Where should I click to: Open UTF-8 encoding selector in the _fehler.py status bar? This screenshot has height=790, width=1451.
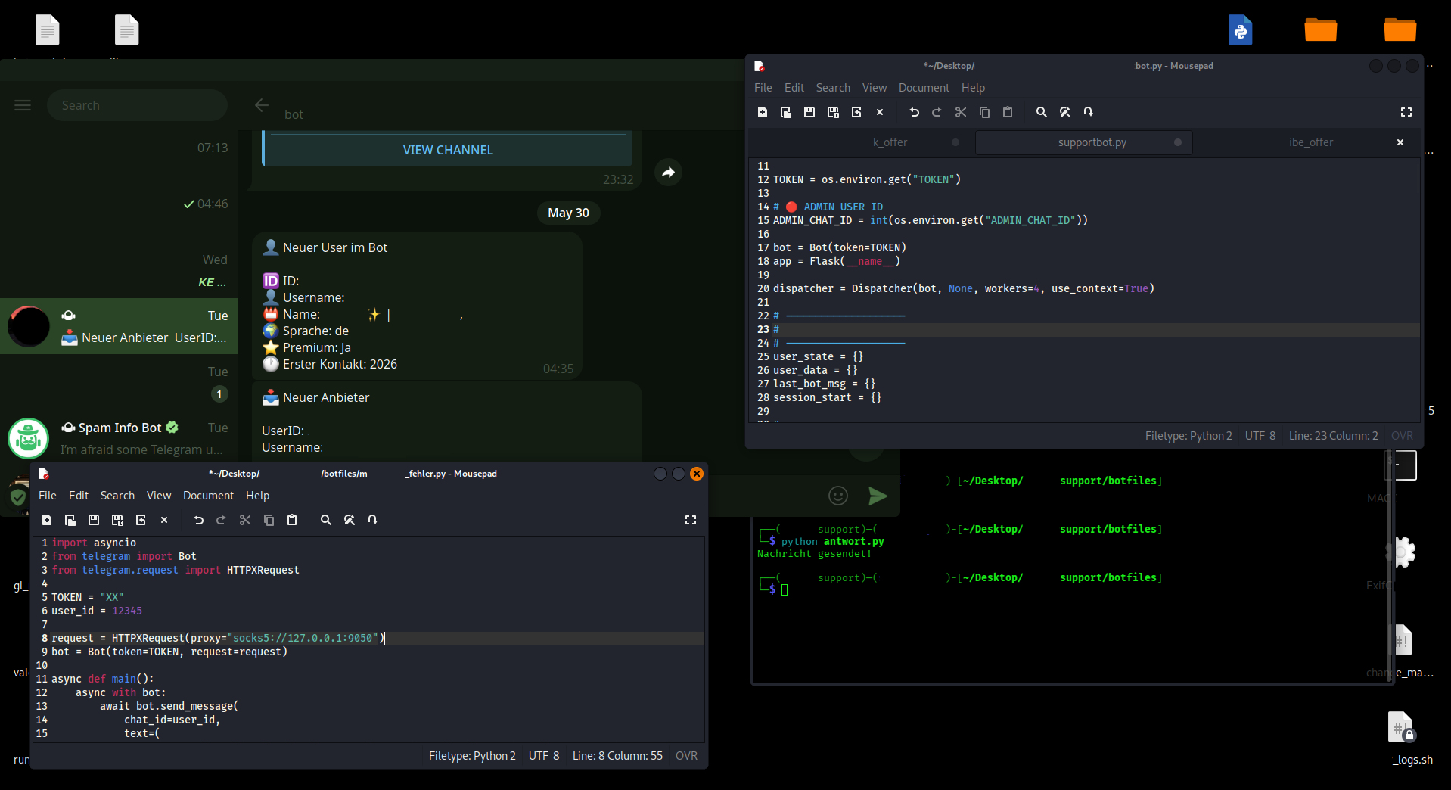click(544, 756)
